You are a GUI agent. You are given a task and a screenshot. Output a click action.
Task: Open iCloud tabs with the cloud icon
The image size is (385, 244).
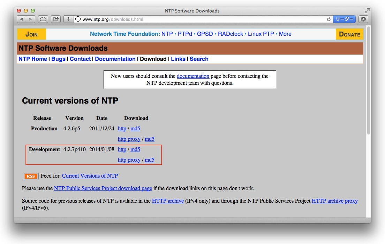pyautogui.click(x=43, y=19)
